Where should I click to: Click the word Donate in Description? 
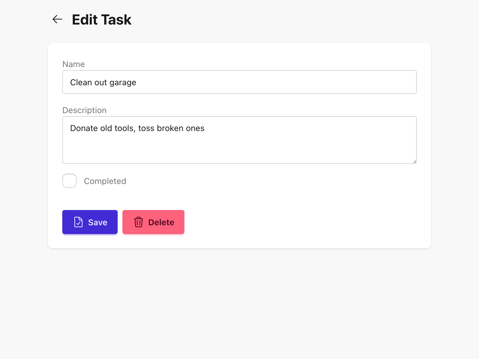[84, 128]
